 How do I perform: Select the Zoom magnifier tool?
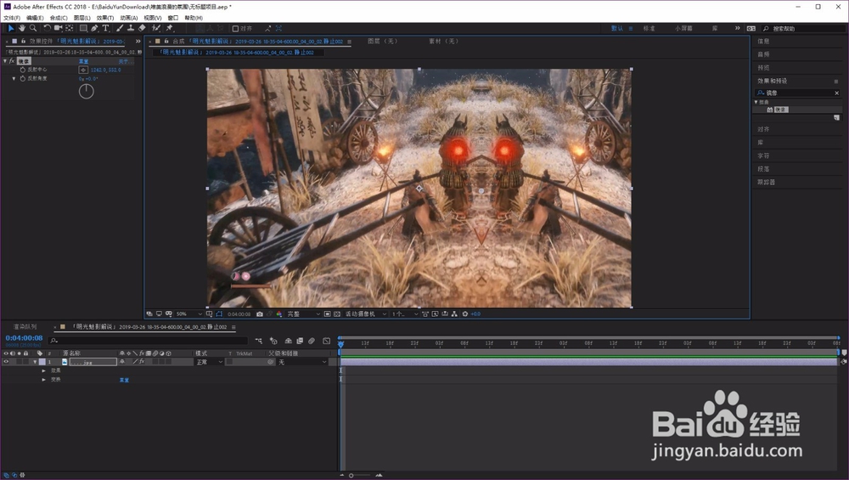[x=33, y=28]
